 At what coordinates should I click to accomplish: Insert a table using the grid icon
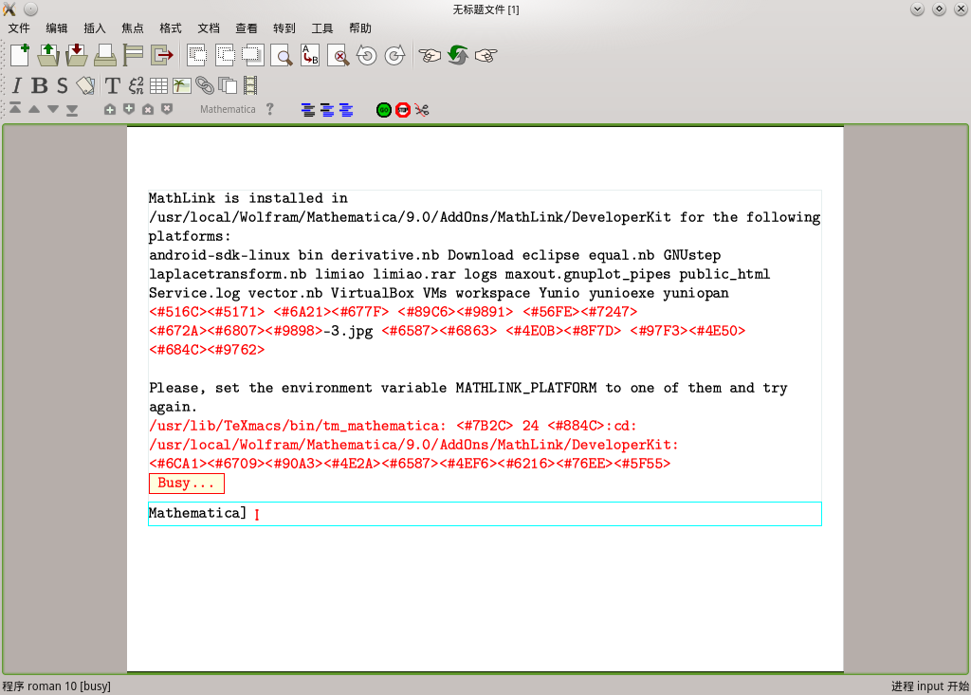click(158, 85)
